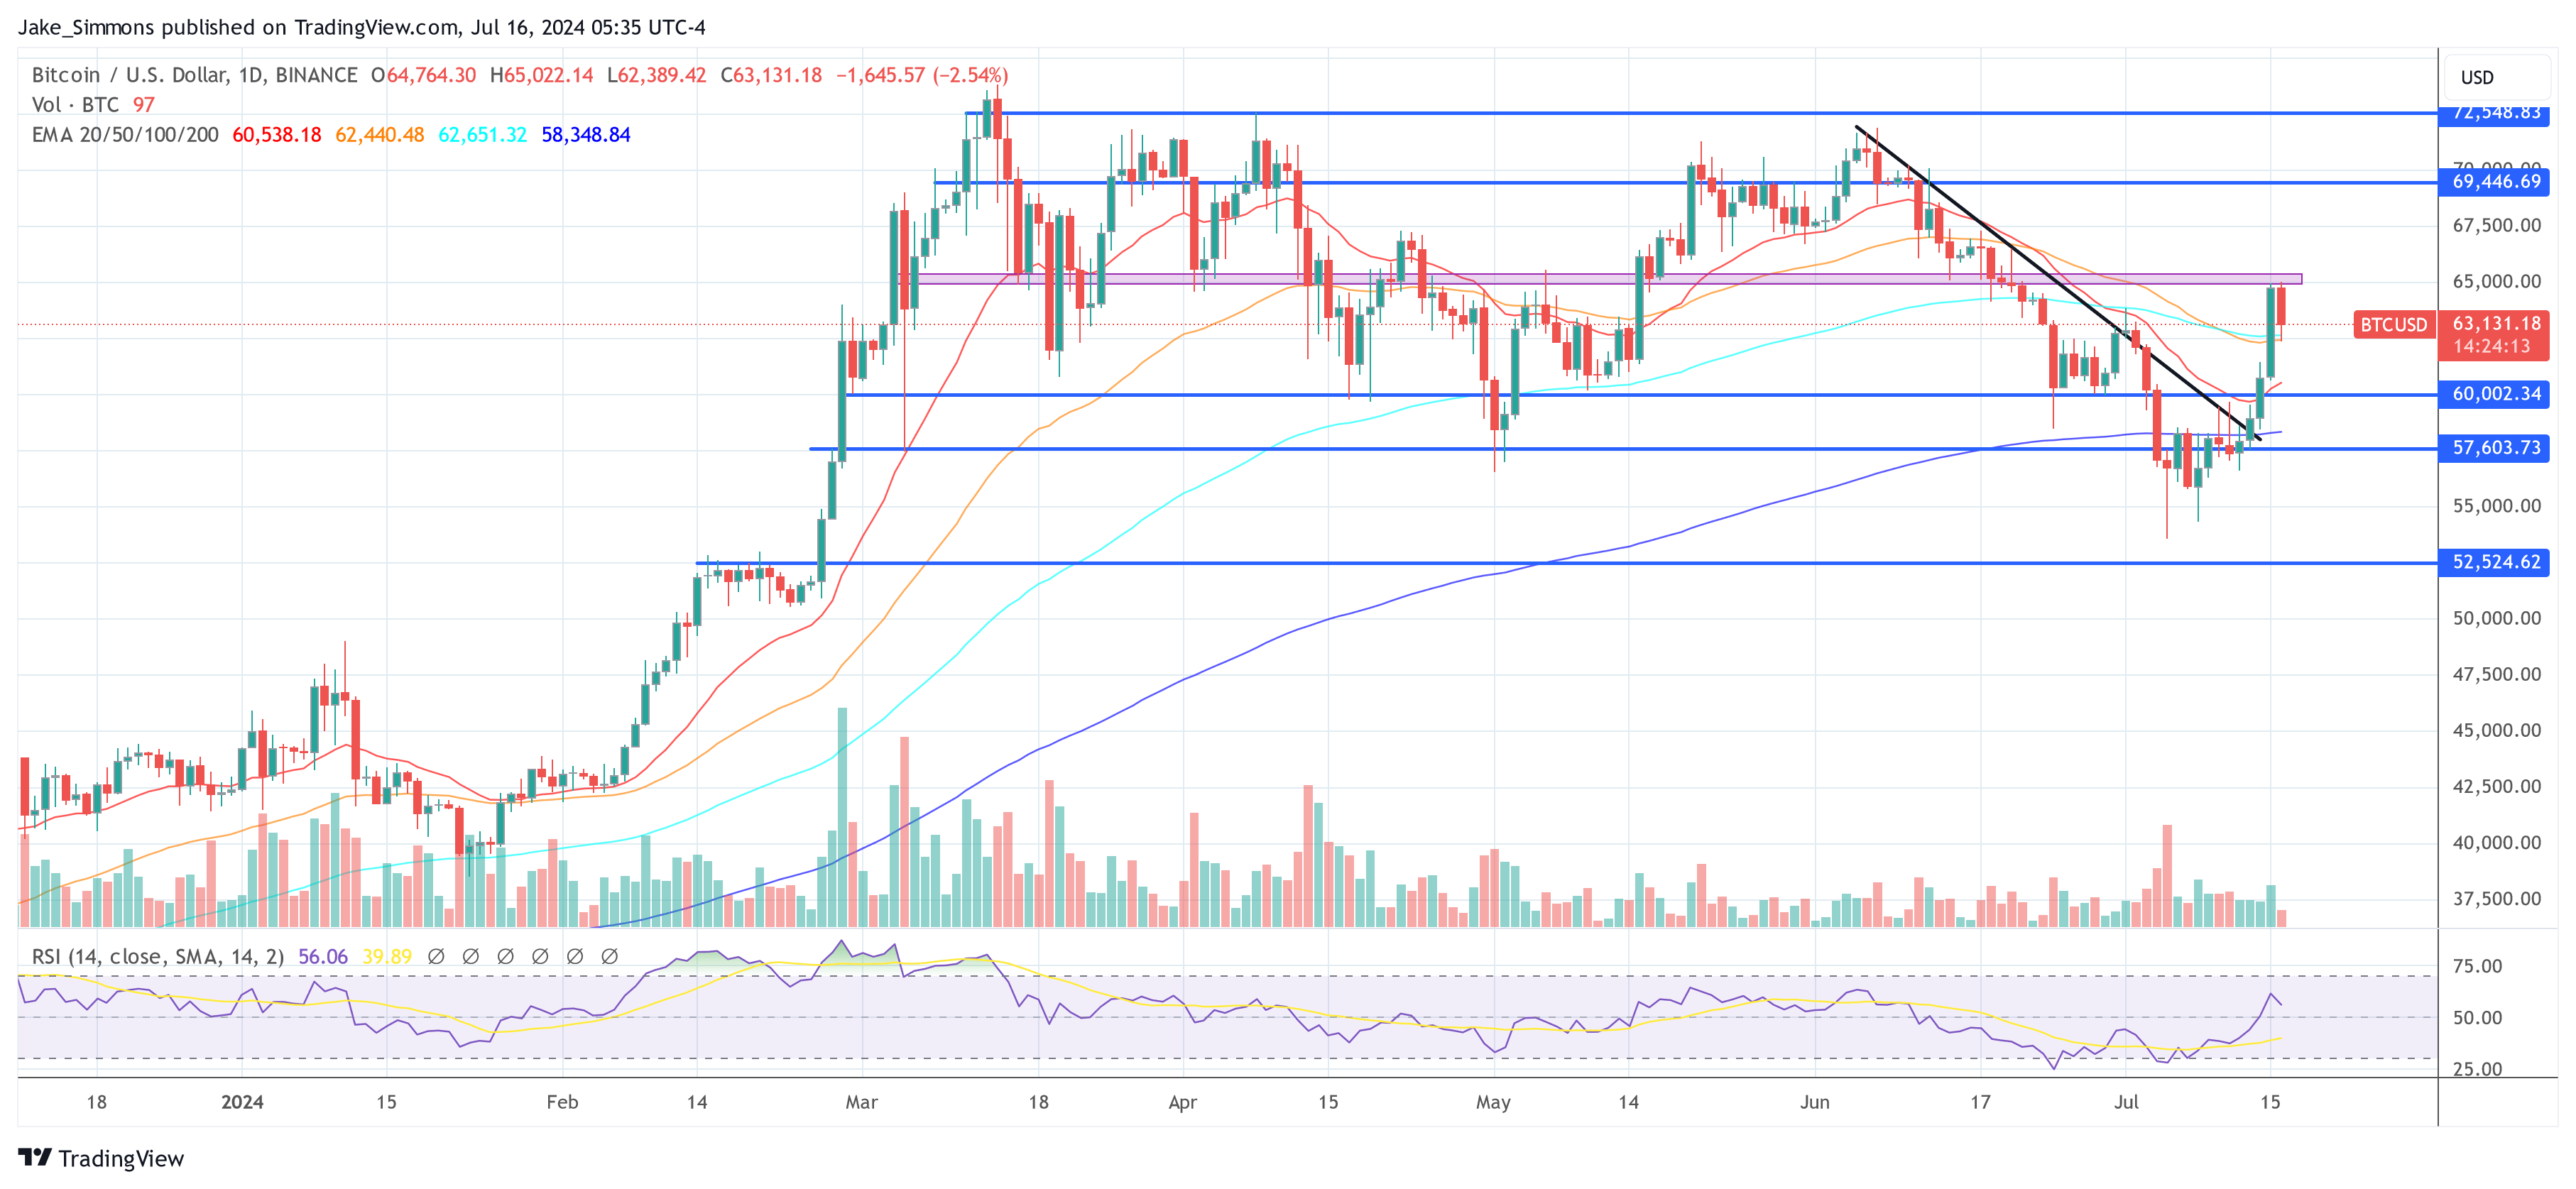Image resolution: width=2576 pixels, height=1189 pixels.
Task: Click the EMA 50 value 62,440.48
Action: (380, 134)
